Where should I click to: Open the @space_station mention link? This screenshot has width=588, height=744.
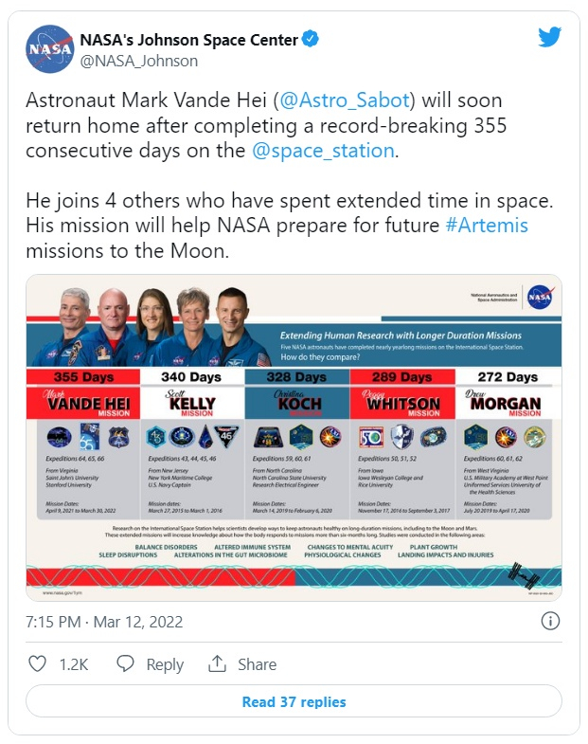(322, 150)
